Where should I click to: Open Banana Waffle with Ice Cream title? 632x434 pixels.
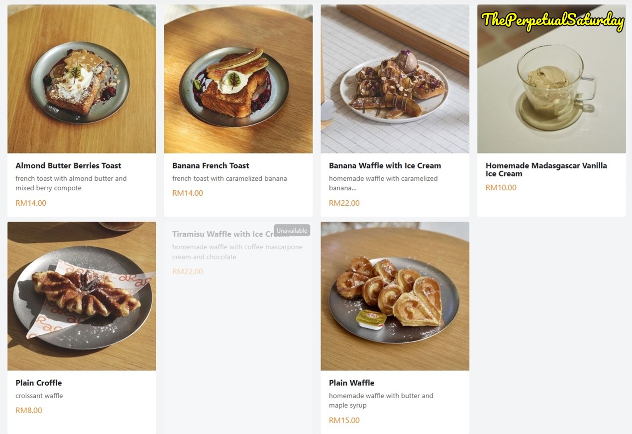[385, 165]
